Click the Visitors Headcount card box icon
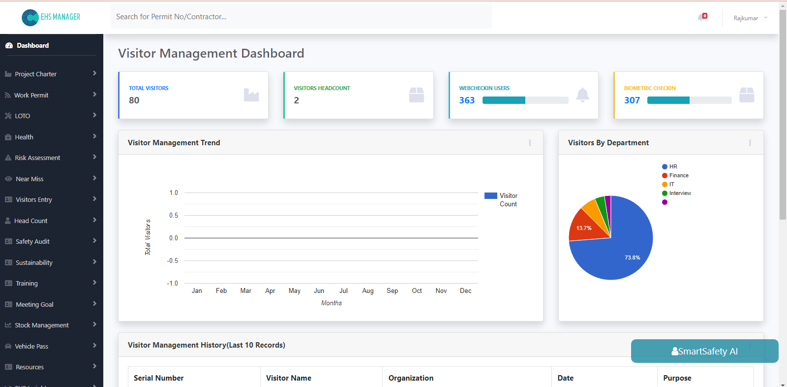The width and height of the screenshot is (787, 387). click(417, 95)
